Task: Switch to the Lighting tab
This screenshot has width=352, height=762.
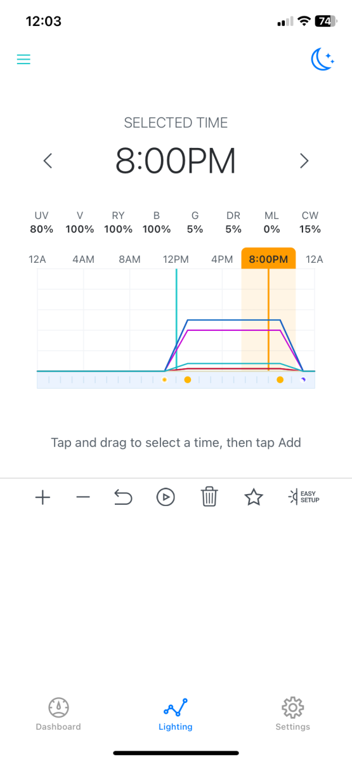Action: [176, 714]
